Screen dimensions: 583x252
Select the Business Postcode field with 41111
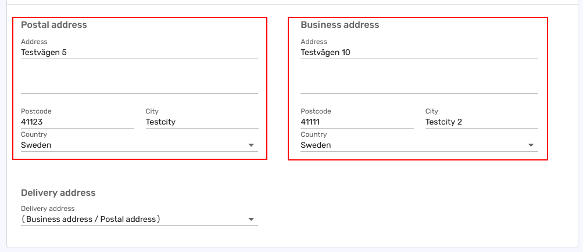[x=357, y=122]
